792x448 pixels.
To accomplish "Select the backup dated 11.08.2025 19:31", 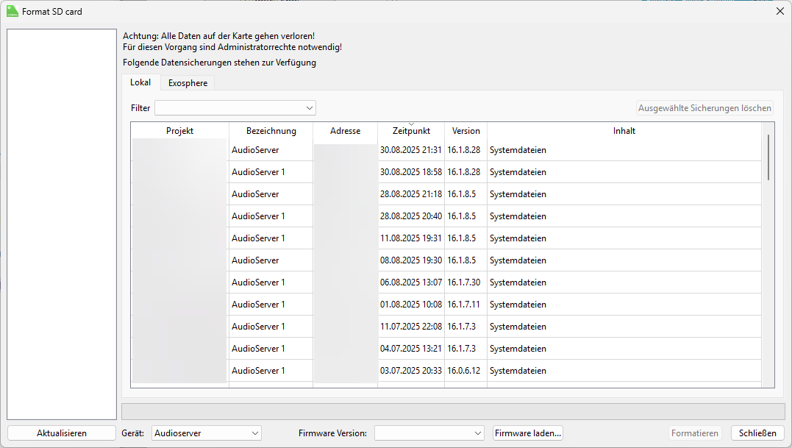I will click(410, 238).
